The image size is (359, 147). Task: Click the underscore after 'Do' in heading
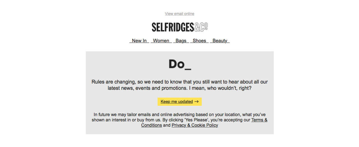click(x=188, y=69)
